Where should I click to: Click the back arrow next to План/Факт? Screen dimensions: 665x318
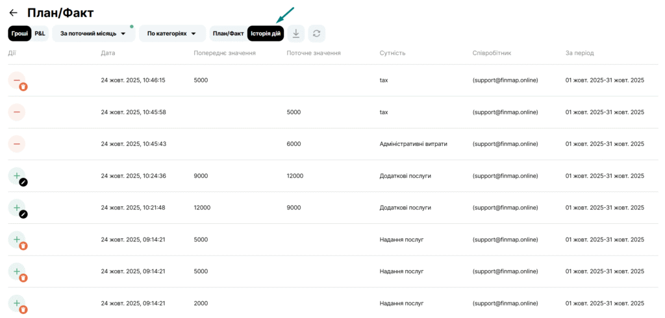pos(13,13)
